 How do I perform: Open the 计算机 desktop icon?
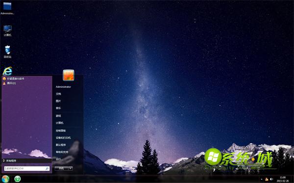[7, 31]
